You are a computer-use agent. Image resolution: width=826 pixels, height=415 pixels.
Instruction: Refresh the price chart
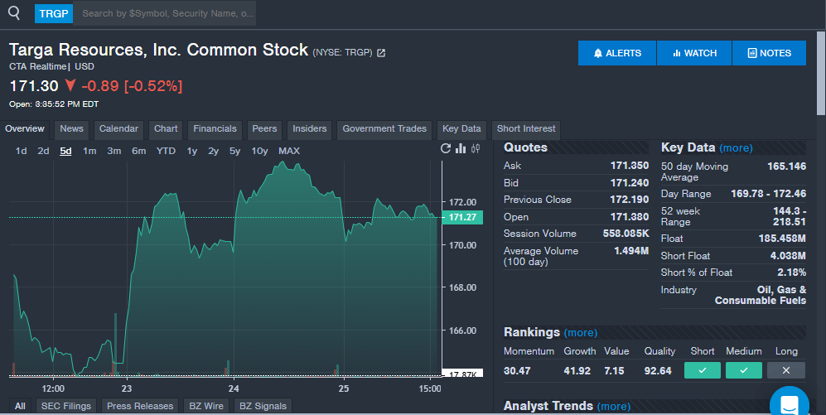[446, 149]
